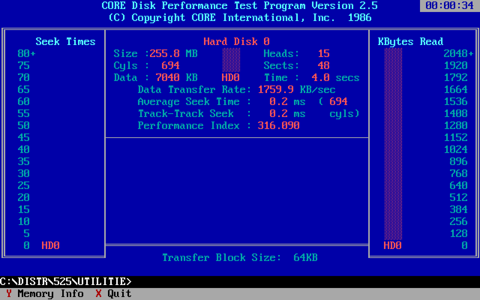Click the 384 mark on KBytes Read scale
This screenshot has width=480, height=300.
click(x=459, y=210)
